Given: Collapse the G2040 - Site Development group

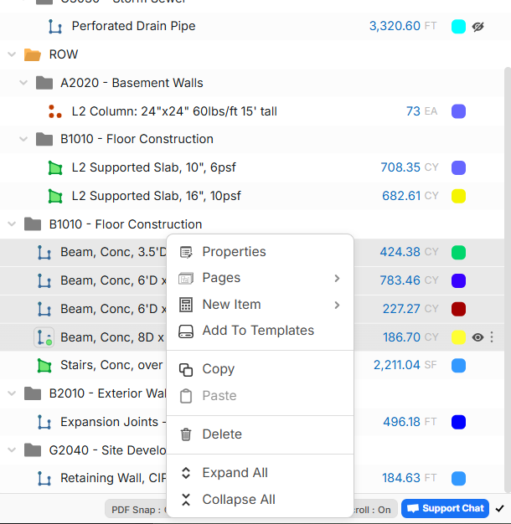Looking at the screenshot, I should click(x=12, y=450).
